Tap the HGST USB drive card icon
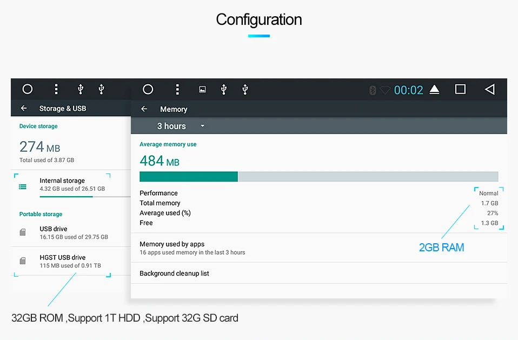The height and width of the screenshot is (340, 518). click(x=23, y=261)
